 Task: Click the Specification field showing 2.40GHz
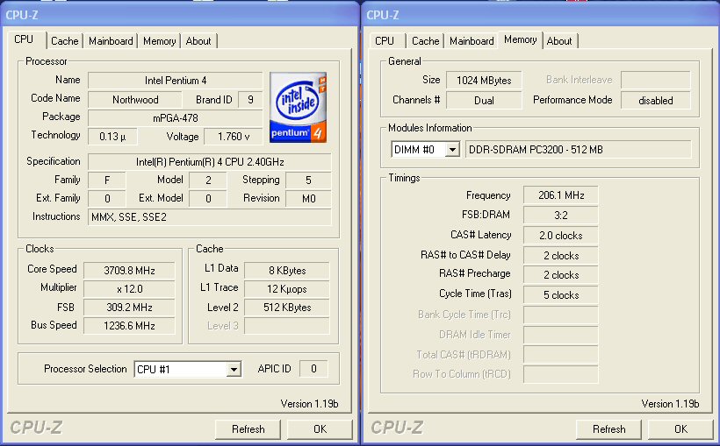point(210,162)
